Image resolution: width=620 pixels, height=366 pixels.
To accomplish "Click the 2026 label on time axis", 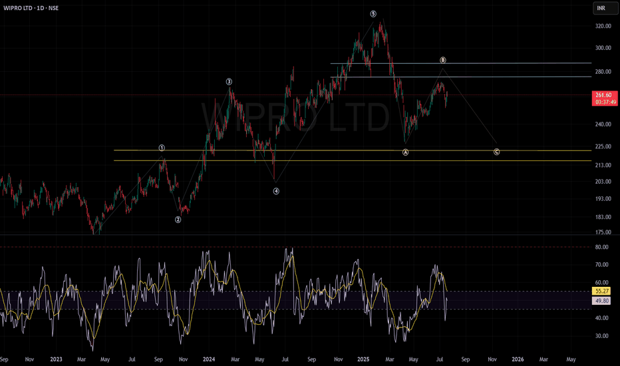I will click(x=518, y=359).
